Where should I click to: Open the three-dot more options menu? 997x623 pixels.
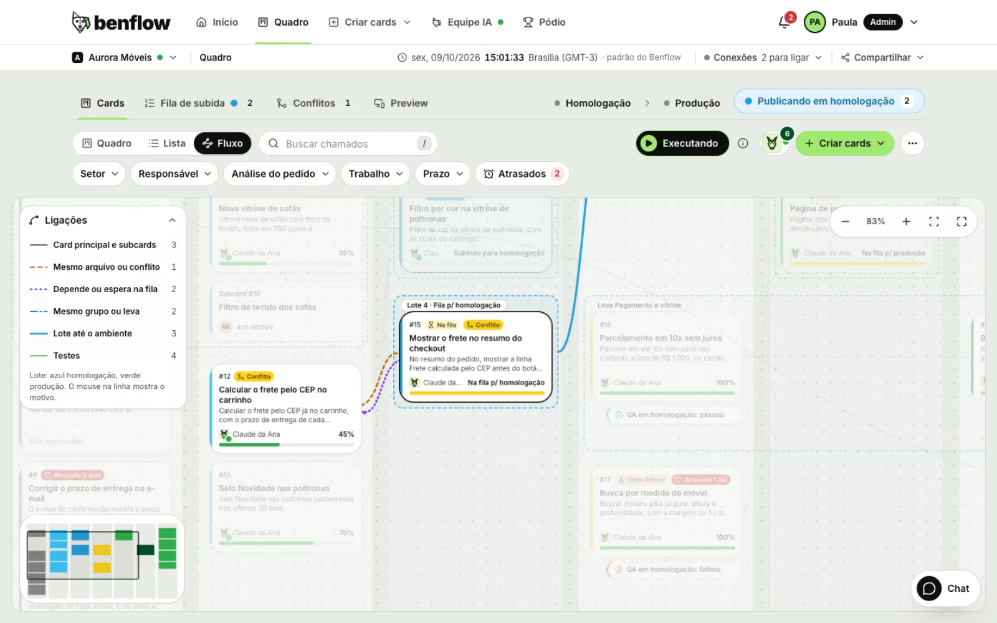pos(912,143)
